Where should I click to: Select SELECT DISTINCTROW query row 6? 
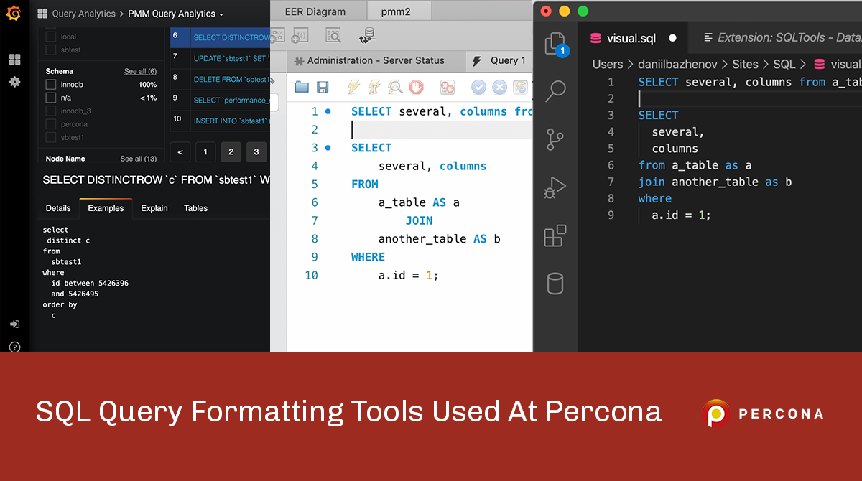coord(220,37)
